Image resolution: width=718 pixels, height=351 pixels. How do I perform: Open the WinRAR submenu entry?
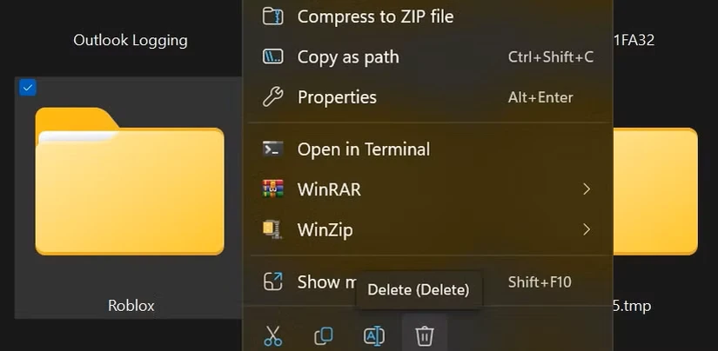coord(429,189)
